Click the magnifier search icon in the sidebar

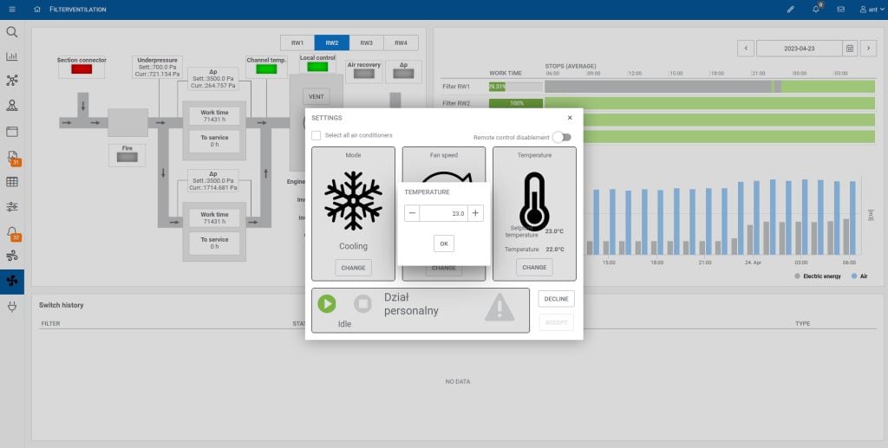12,32
